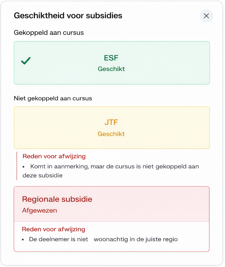This screenshot has height=267, width=225.
Task: Click the Gekoppeld aan cursus section label
Action: [49, 32]
